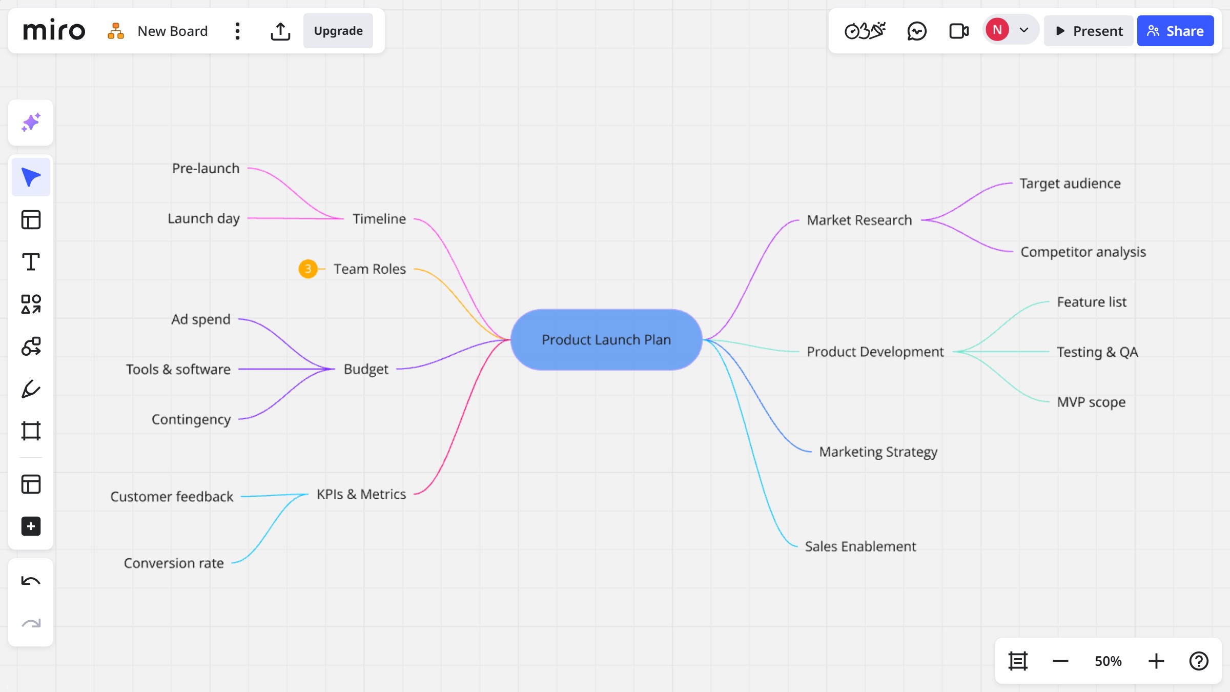Open the Miro AI assistant panel
The width and height of the screenshot is (1230, 692).
click(x=31, y=123)
